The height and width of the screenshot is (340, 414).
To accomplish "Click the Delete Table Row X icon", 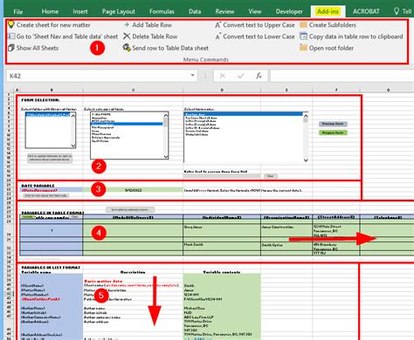I will tap(127, 37).
